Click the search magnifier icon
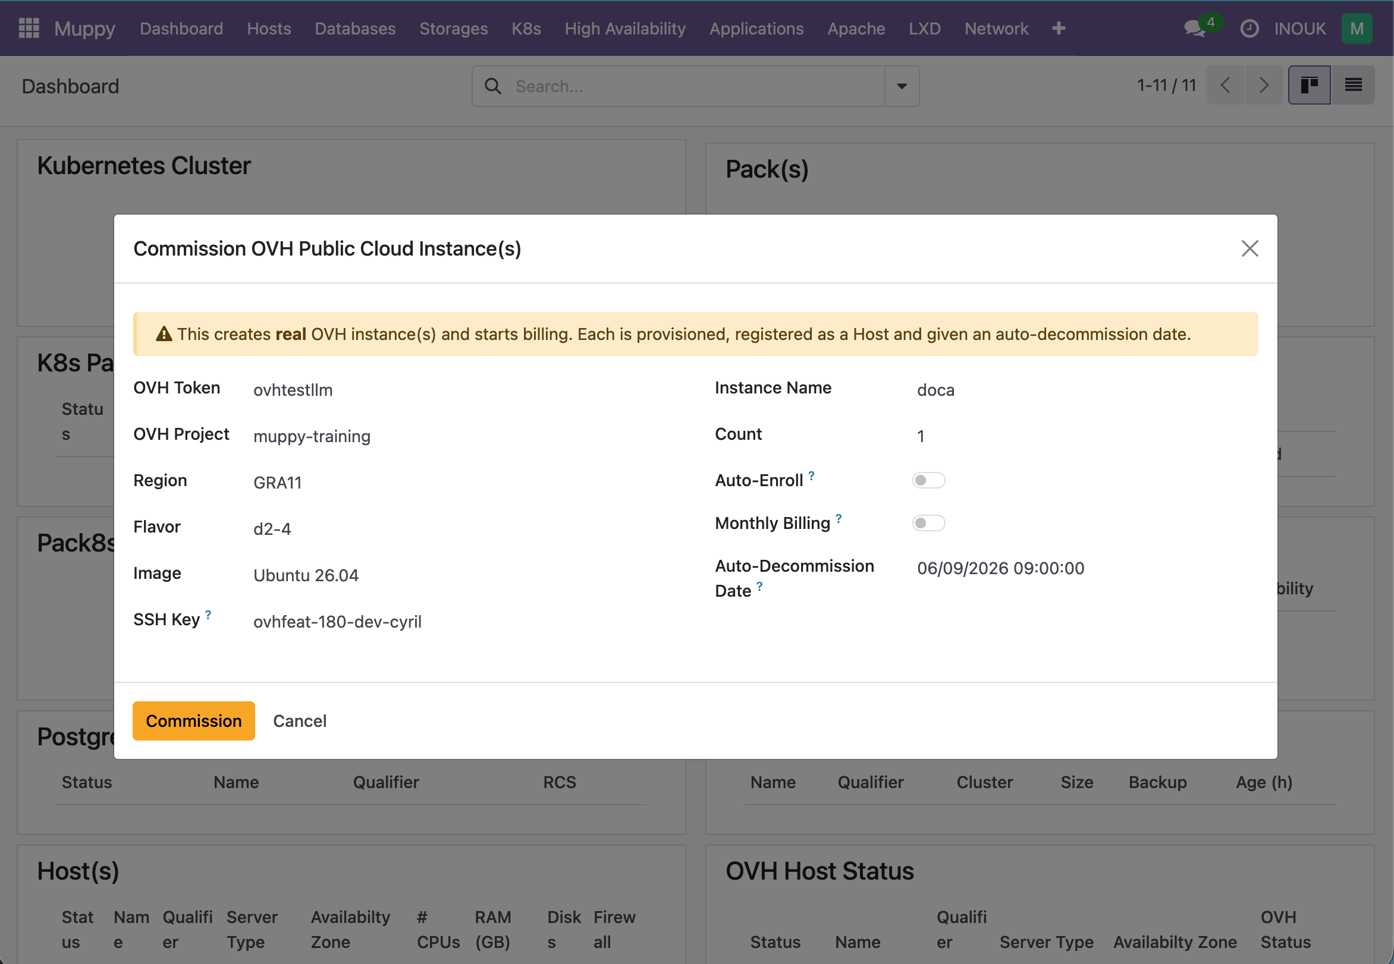The width and height of the screenshot is (1394, 964). [493, 86]
